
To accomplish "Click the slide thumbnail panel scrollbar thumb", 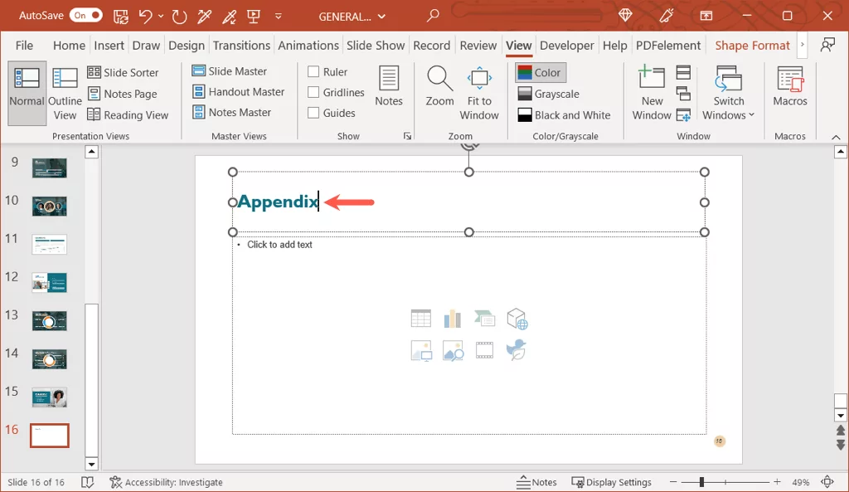I will pyautogui.click(x=91, y=380).
